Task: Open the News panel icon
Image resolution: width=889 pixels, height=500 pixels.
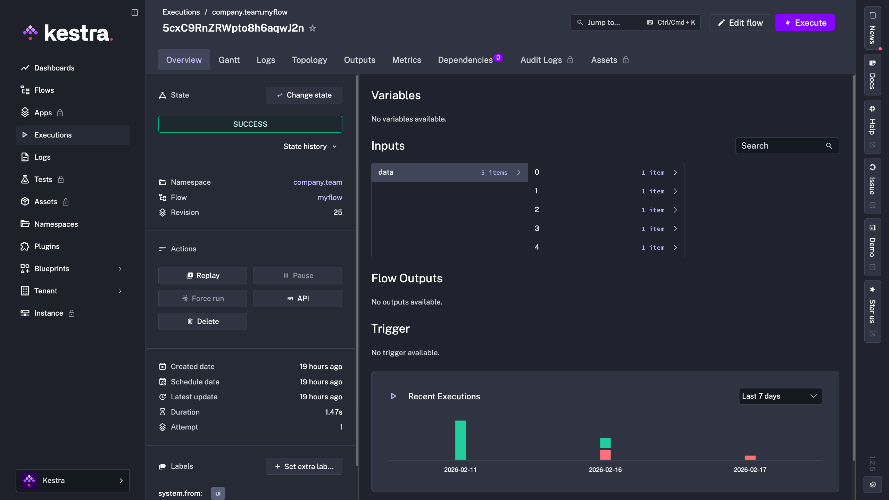Action: tap(872, 16)
